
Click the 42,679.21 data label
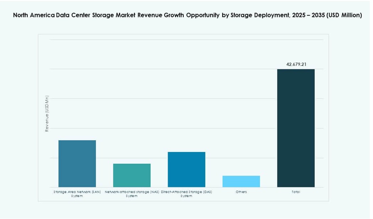pyautogui.click(x=297, y=64)
